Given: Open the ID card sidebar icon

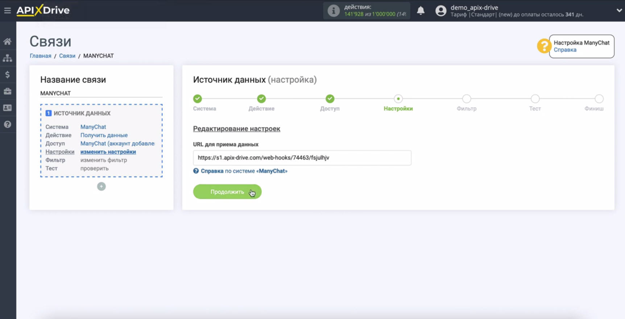Looking at the screenshot, I should (x=7, y=108).
